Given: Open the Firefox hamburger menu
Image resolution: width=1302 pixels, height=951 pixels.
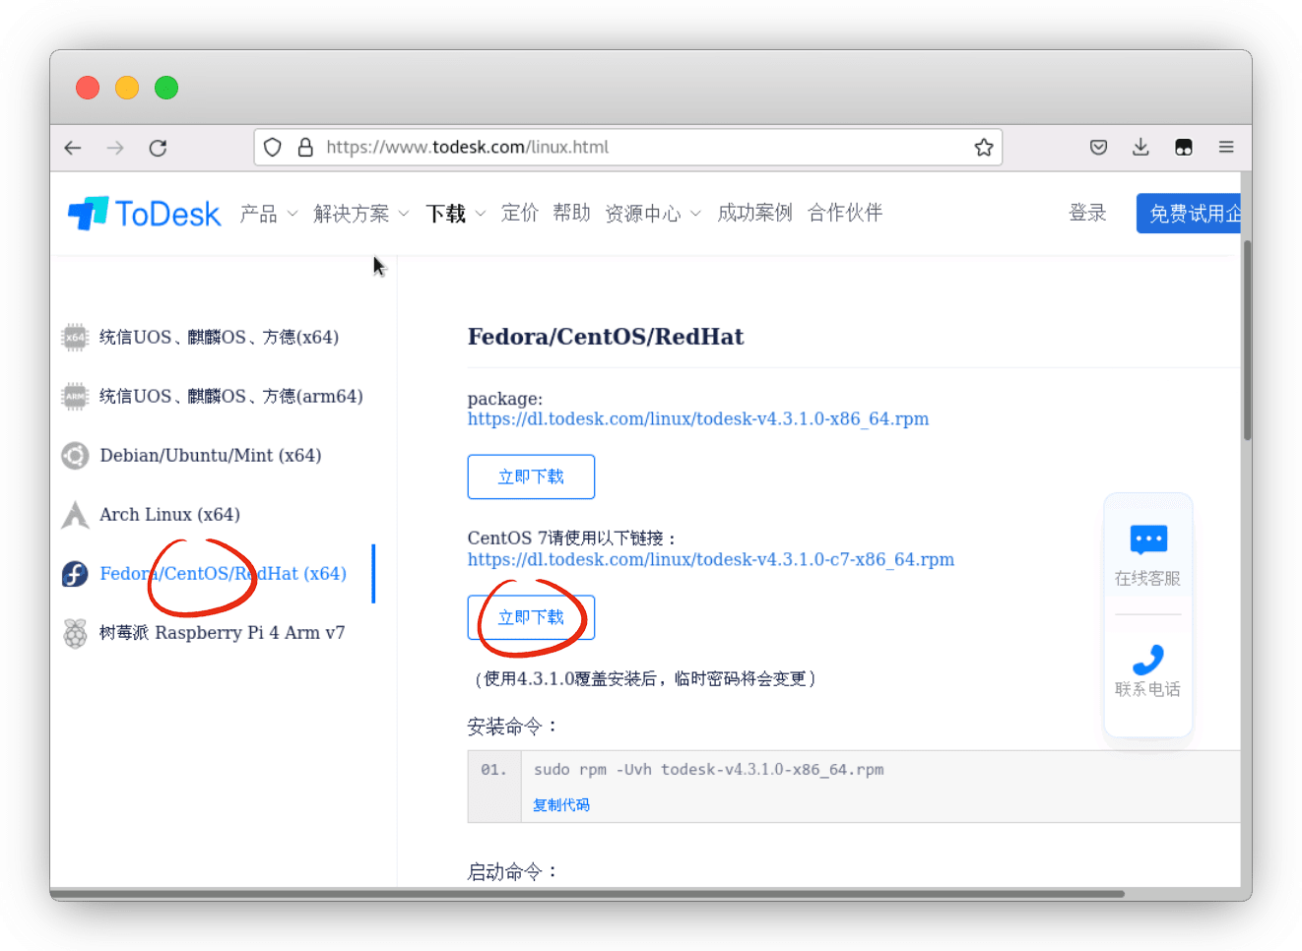Looking at the screenshot, I should (1226, 148).
